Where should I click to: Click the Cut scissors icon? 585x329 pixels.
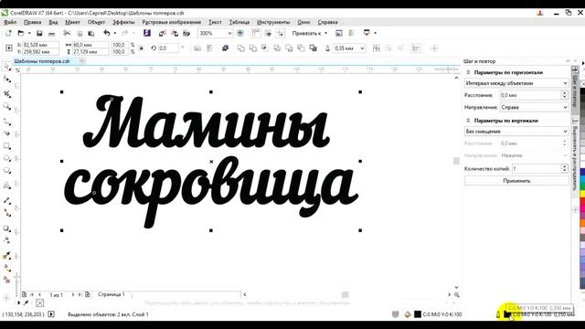(67, 33)
